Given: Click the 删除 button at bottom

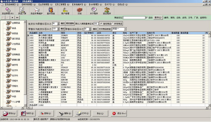Looking at the screenshot, I should click(x=64, y=114).
